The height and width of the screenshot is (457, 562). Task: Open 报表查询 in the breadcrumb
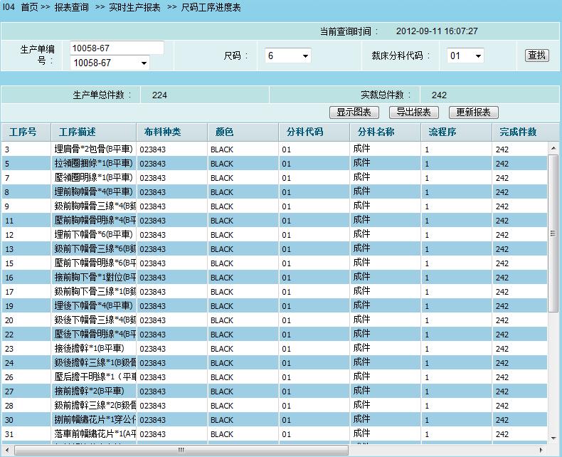tap(72, 7)
